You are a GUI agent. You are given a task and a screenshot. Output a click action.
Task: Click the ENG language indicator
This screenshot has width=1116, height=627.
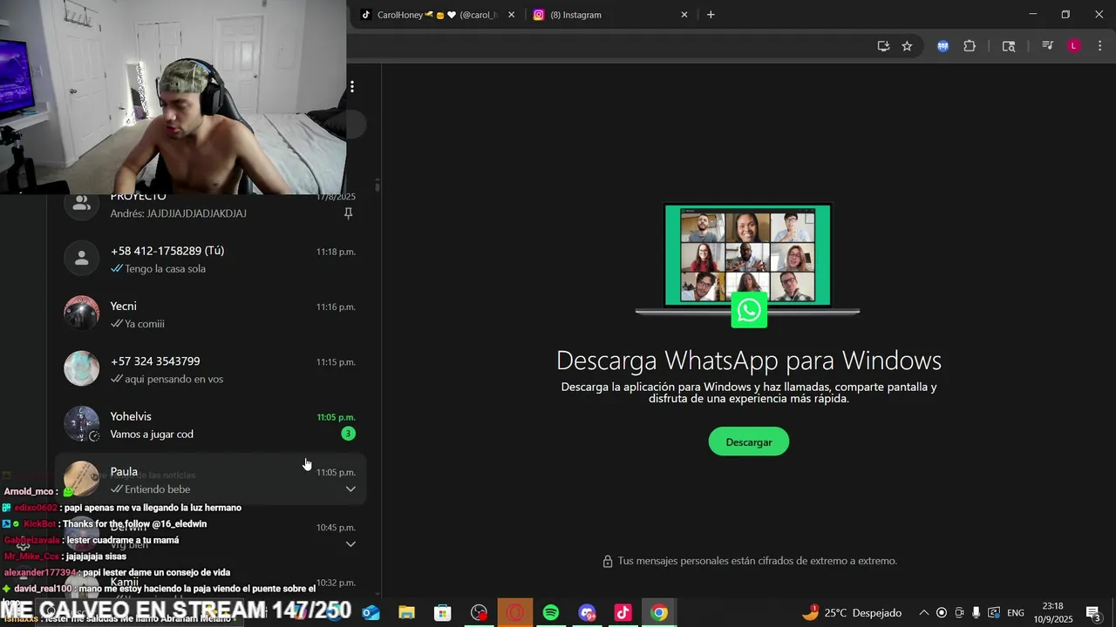point(1016,613)
